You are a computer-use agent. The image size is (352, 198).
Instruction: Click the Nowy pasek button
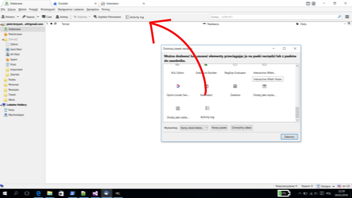tap(219, 128)
